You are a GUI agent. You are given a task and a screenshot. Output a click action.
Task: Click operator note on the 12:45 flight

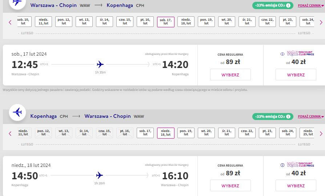[x=166, y=54]
